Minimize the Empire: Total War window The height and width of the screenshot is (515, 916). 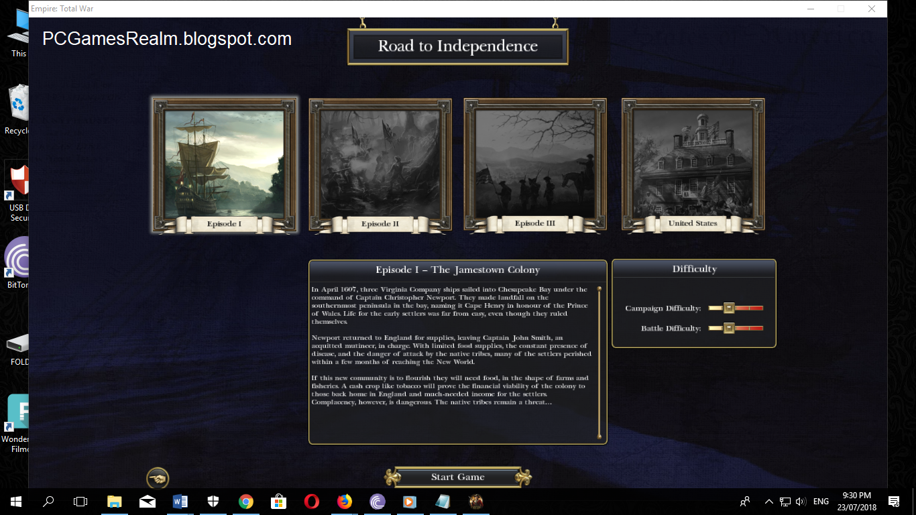(810, 9)
